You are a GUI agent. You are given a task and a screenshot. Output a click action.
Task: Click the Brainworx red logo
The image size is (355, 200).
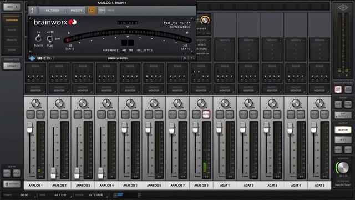point(73,22)
